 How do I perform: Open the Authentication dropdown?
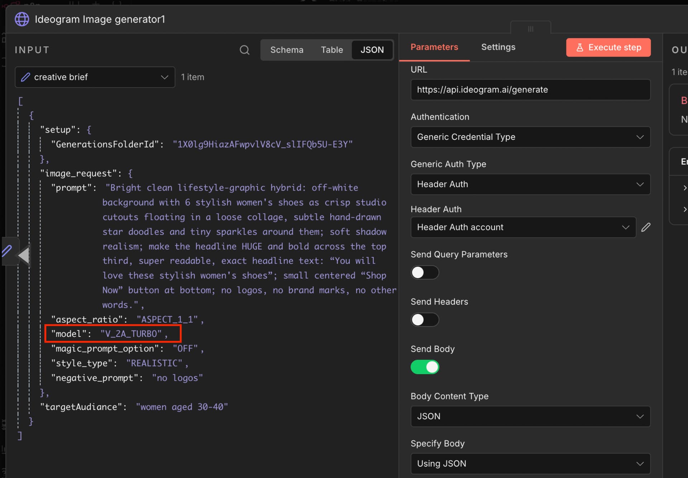coord(530,137)
